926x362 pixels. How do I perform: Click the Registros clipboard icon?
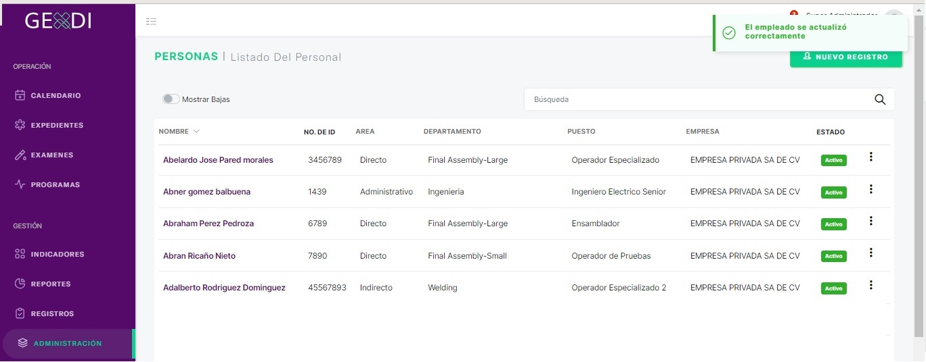pos(20,313)
